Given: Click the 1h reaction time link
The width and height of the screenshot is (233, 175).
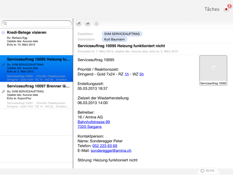Looking at the screenshot, I should click(127, 74).
